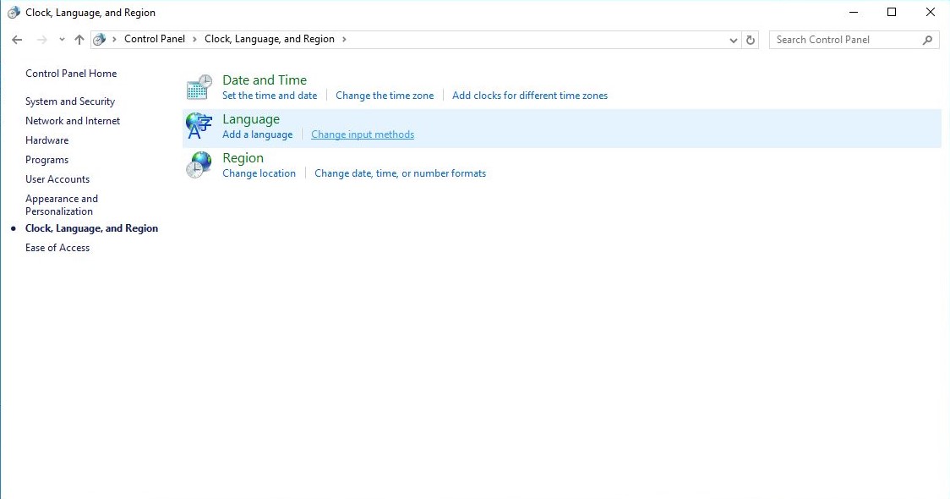Open System and Security category
Image resolution: width=950 pixels, height=499 pixels.
[69, 101]
